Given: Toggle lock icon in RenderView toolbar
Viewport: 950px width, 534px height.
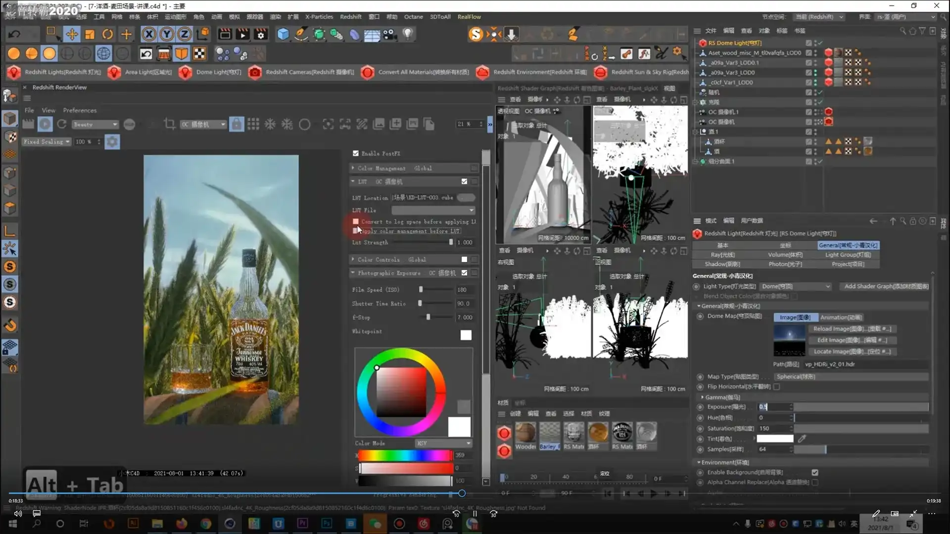Looking at the screenshot, I should (237, 124).
